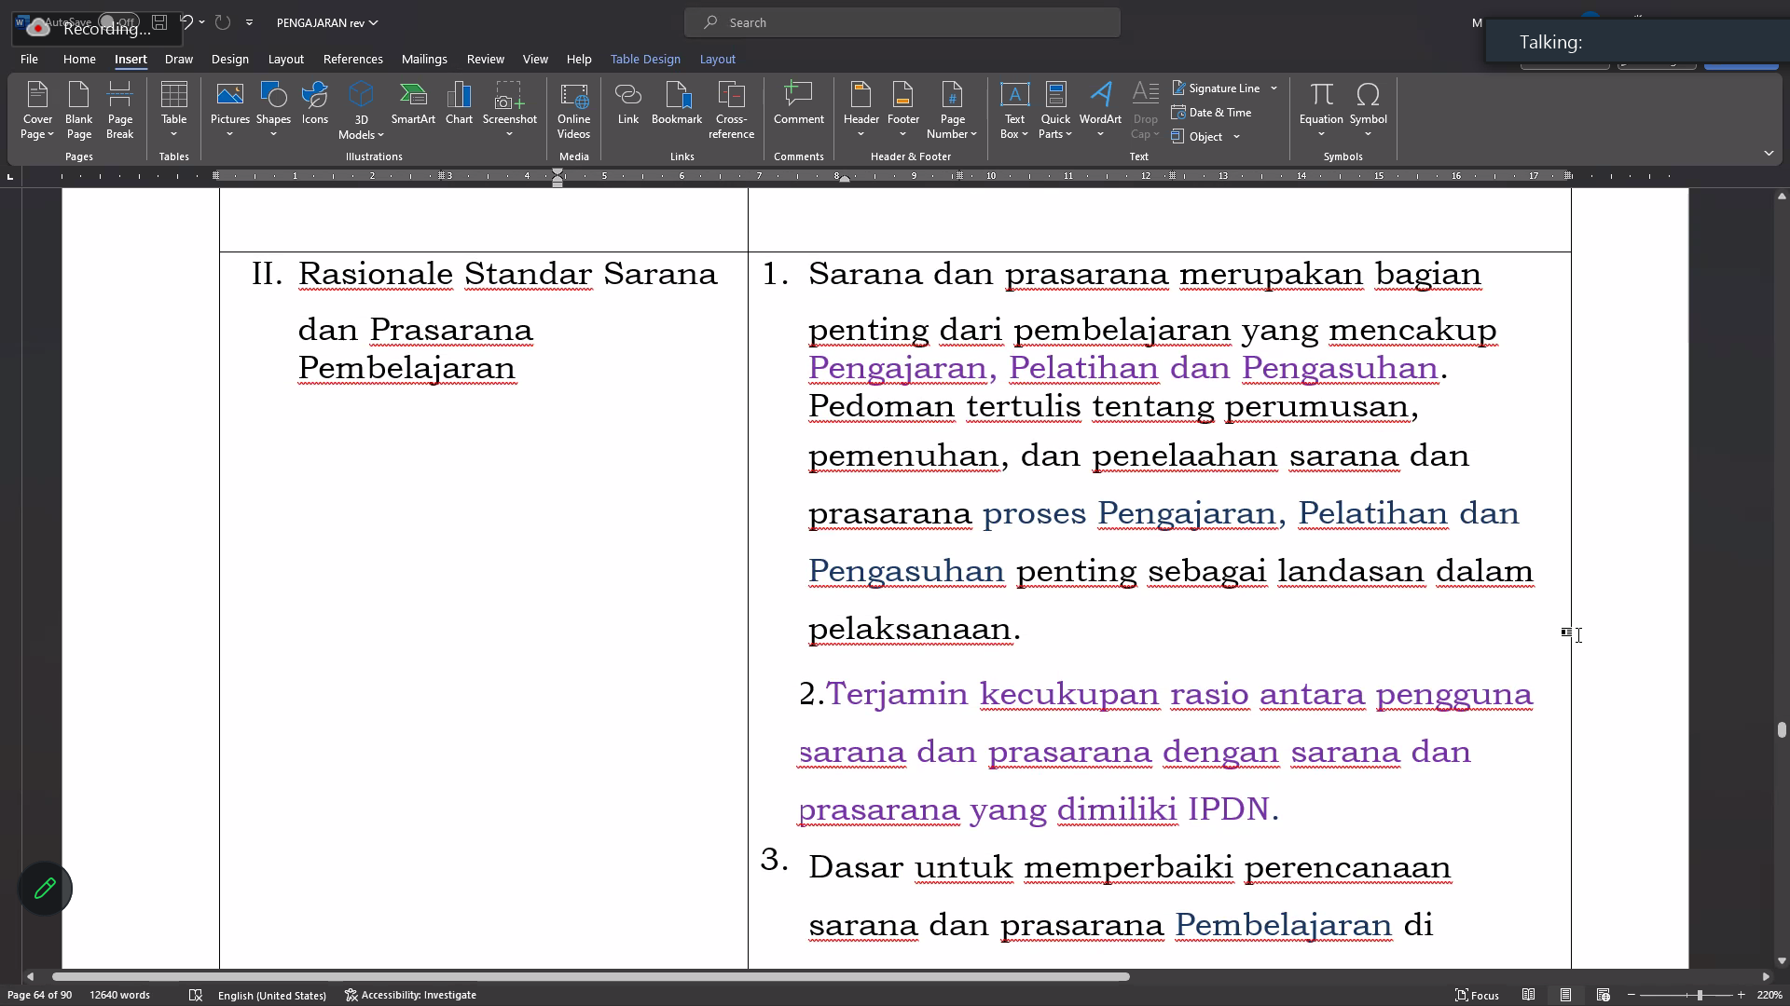
Task: Open the Review tab
Action: (x=486, y=59)
